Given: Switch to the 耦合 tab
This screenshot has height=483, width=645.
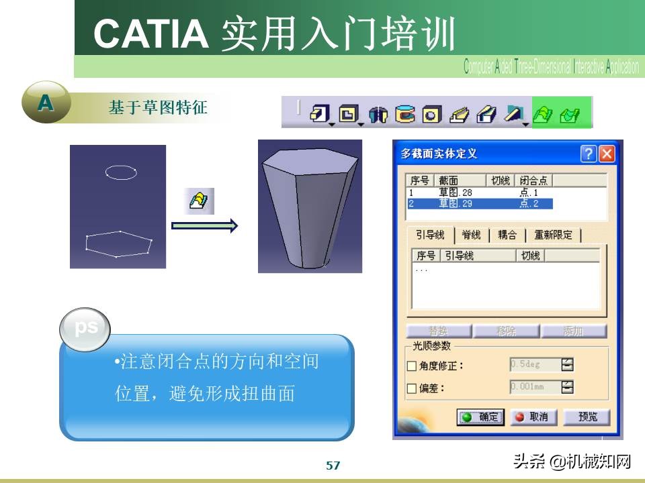Looking at the screenshot, I should tap(507, 235).
